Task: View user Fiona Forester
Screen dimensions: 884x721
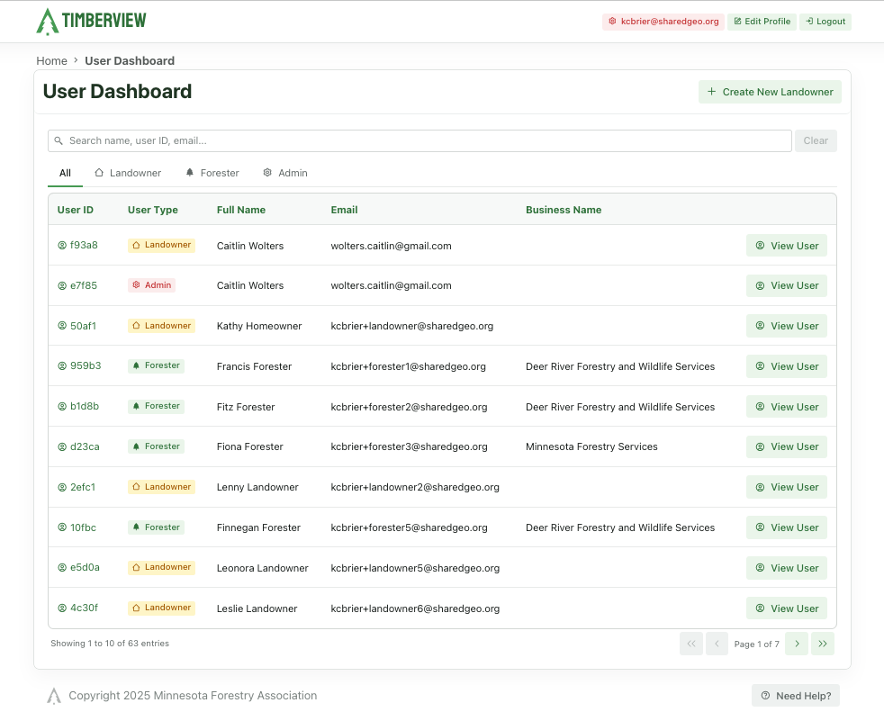Action: (787, 447)
